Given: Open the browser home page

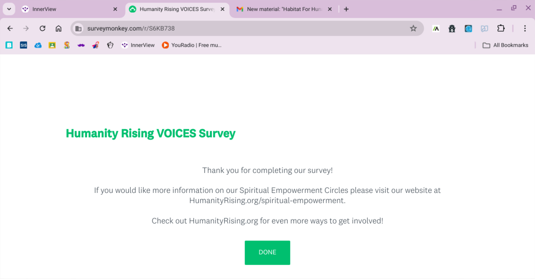Looking at the screenshot, I should click(59, 28).
